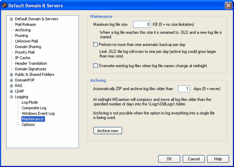The image size is (234, 167).
Task: Expand the RAS tree node
Action: point(11,86)
